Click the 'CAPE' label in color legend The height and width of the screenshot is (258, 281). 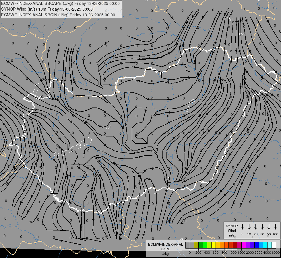[165, 249]
